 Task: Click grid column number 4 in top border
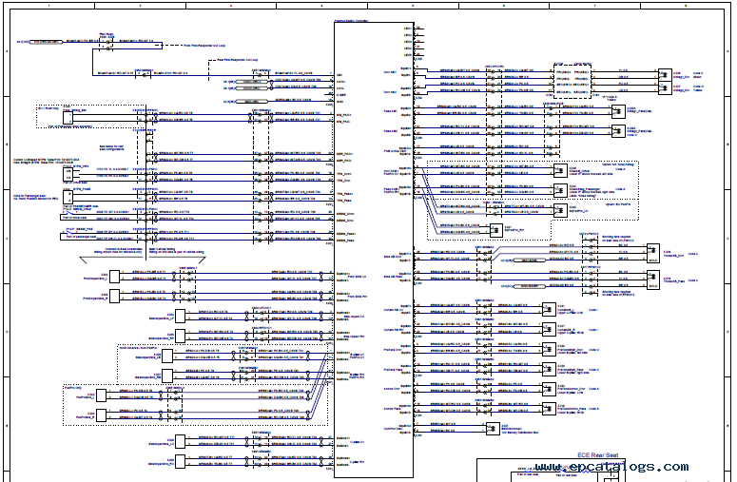pyautogui.click(x=322, y=6)
